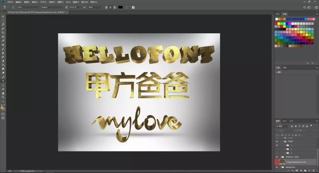Select the Crop tool

3,33
